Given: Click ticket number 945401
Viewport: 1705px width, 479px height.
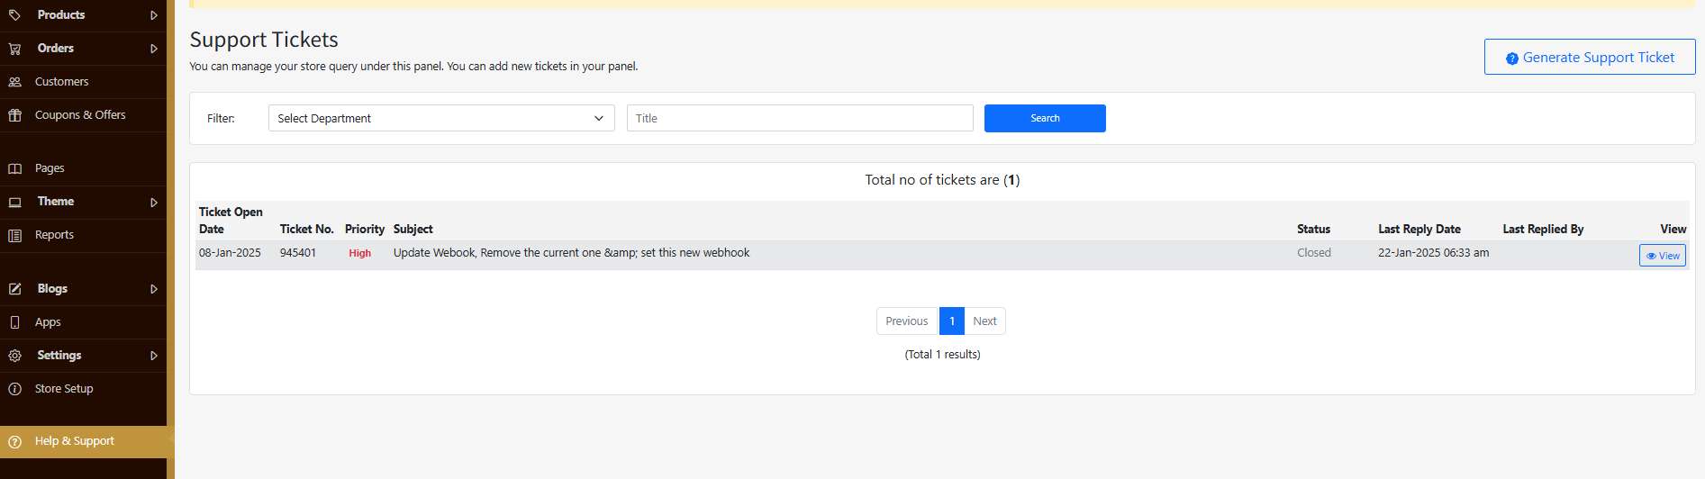Looking at the screenshot, I should click(298, 253).
